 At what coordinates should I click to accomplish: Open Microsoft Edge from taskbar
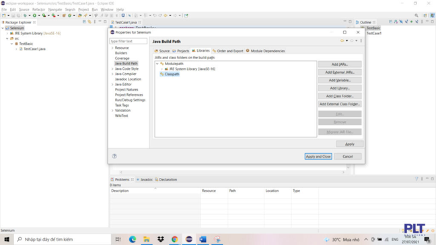(133, 239)
